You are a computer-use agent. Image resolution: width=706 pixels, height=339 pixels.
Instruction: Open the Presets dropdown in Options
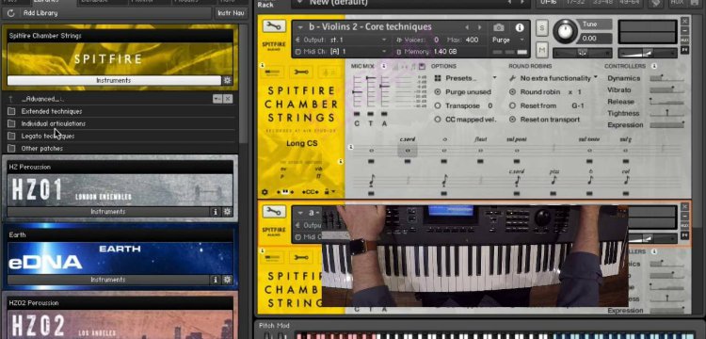[465, 78]
